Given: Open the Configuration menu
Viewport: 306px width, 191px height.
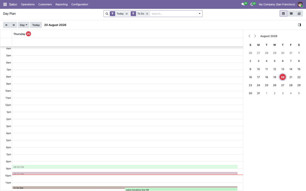Looking at the screenshot, I should tap(79, 4).
